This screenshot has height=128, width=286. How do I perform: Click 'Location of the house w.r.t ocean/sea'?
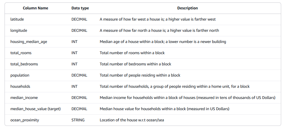pyautogui.click(x=132, y=120)
